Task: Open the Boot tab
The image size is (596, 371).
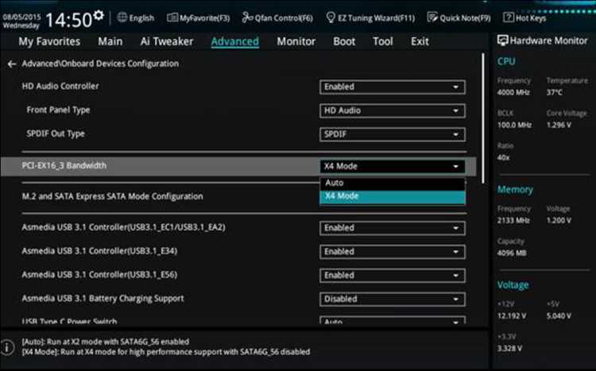Action: coord(344,41)
